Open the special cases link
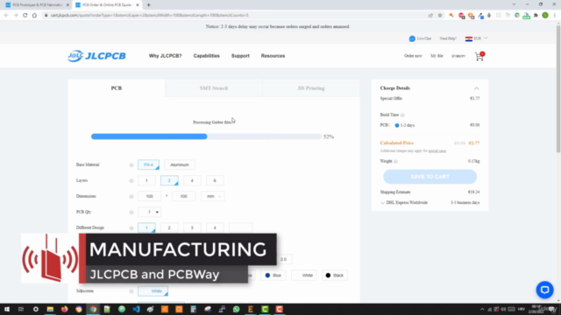This screenshot has height=315, width=561. (x=437, y=151)
